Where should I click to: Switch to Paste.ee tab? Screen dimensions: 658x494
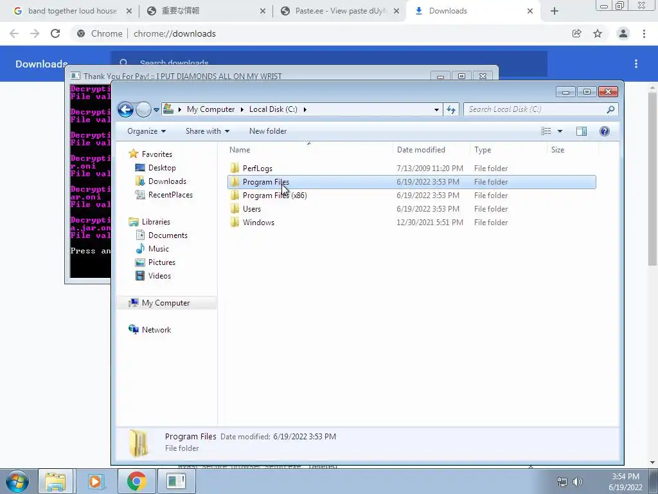click(x=339, y=11)
